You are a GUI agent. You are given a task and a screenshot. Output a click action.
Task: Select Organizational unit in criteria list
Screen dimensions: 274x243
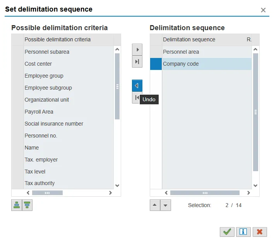47,100
